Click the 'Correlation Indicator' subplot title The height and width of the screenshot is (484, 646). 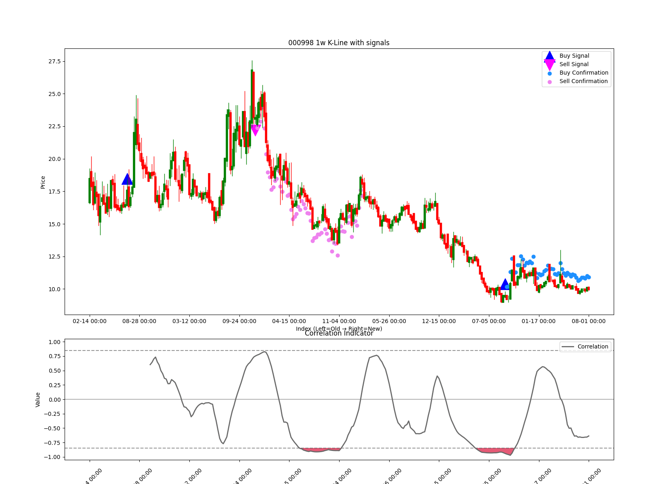[x=339, y=333]
